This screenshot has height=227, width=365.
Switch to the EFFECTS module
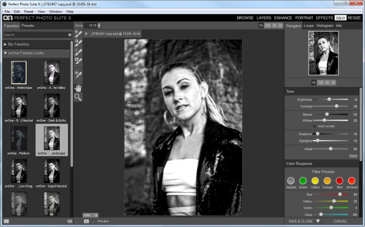(x=324, y=18)
